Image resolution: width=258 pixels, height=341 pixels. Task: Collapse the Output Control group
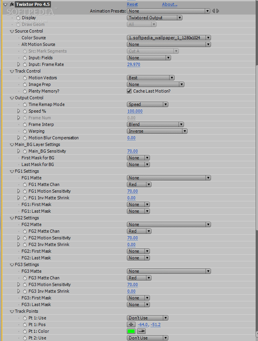coord(12,98)
